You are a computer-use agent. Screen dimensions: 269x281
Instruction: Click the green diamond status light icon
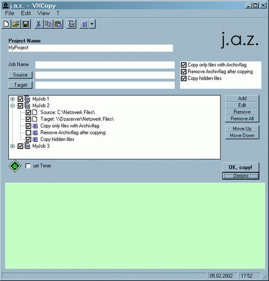click(15, 166)
